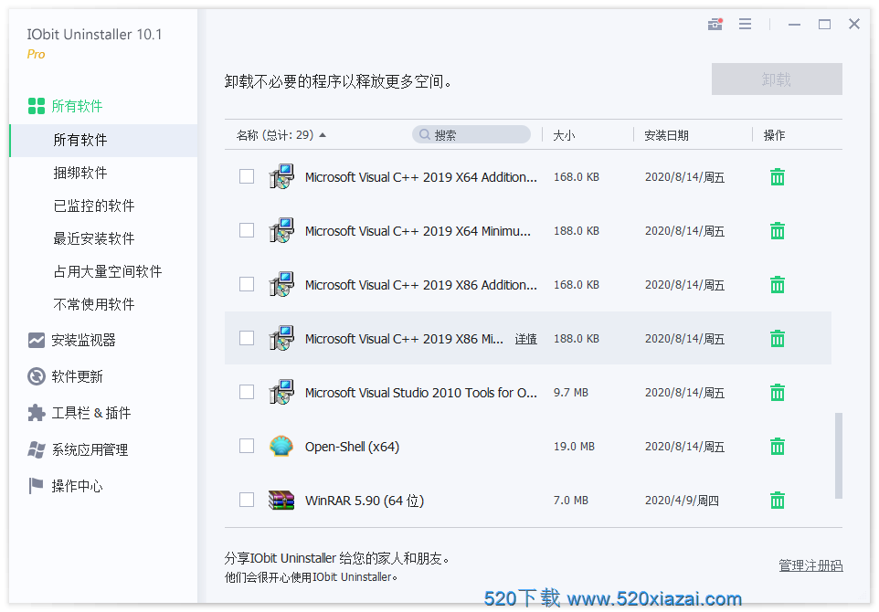This screenshot has height=612, width=879.
Task: Delete WinRAR 5.90 via trash icon
Action: [x=778, y=500]
